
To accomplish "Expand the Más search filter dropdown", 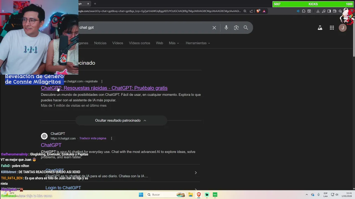I will click(x=174, y=43).
